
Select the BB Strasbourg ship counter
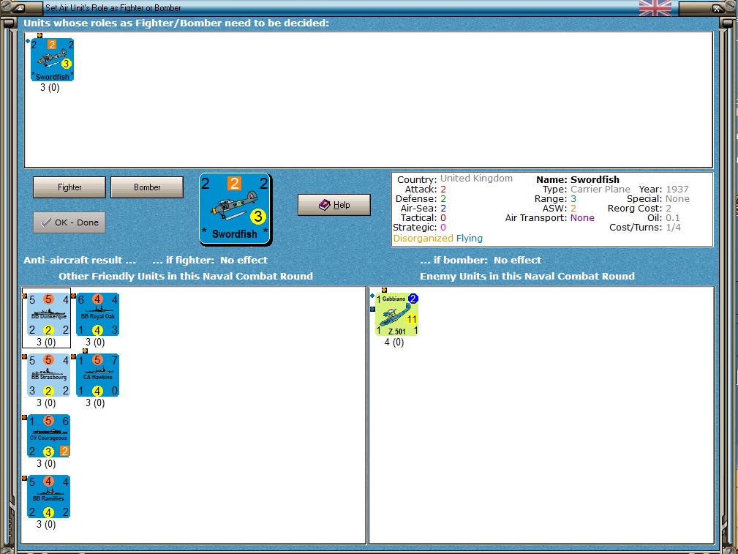click(x=48, y=375)
